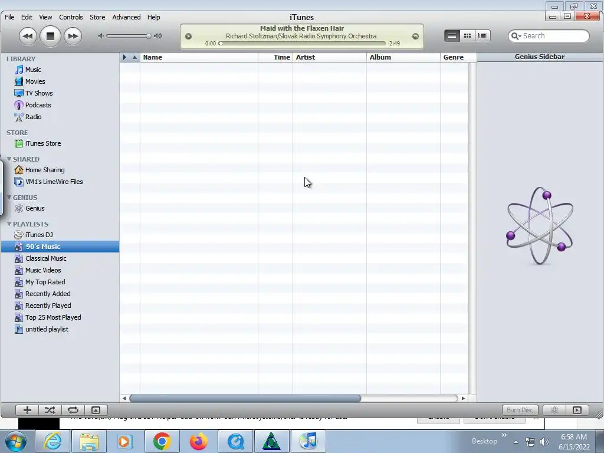Select Movies in the Library
Image resolution: width=604 pixels, height=453 pixels.
point(35,81)
